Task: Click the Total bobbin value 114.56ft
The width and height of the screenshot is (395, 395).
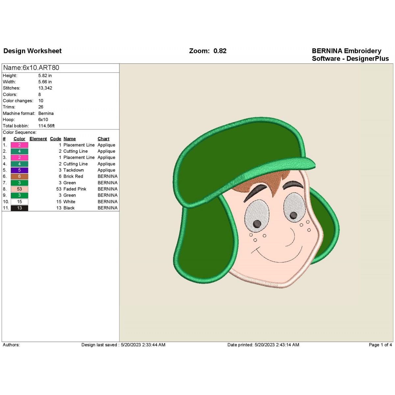Action: click(46, 126)
